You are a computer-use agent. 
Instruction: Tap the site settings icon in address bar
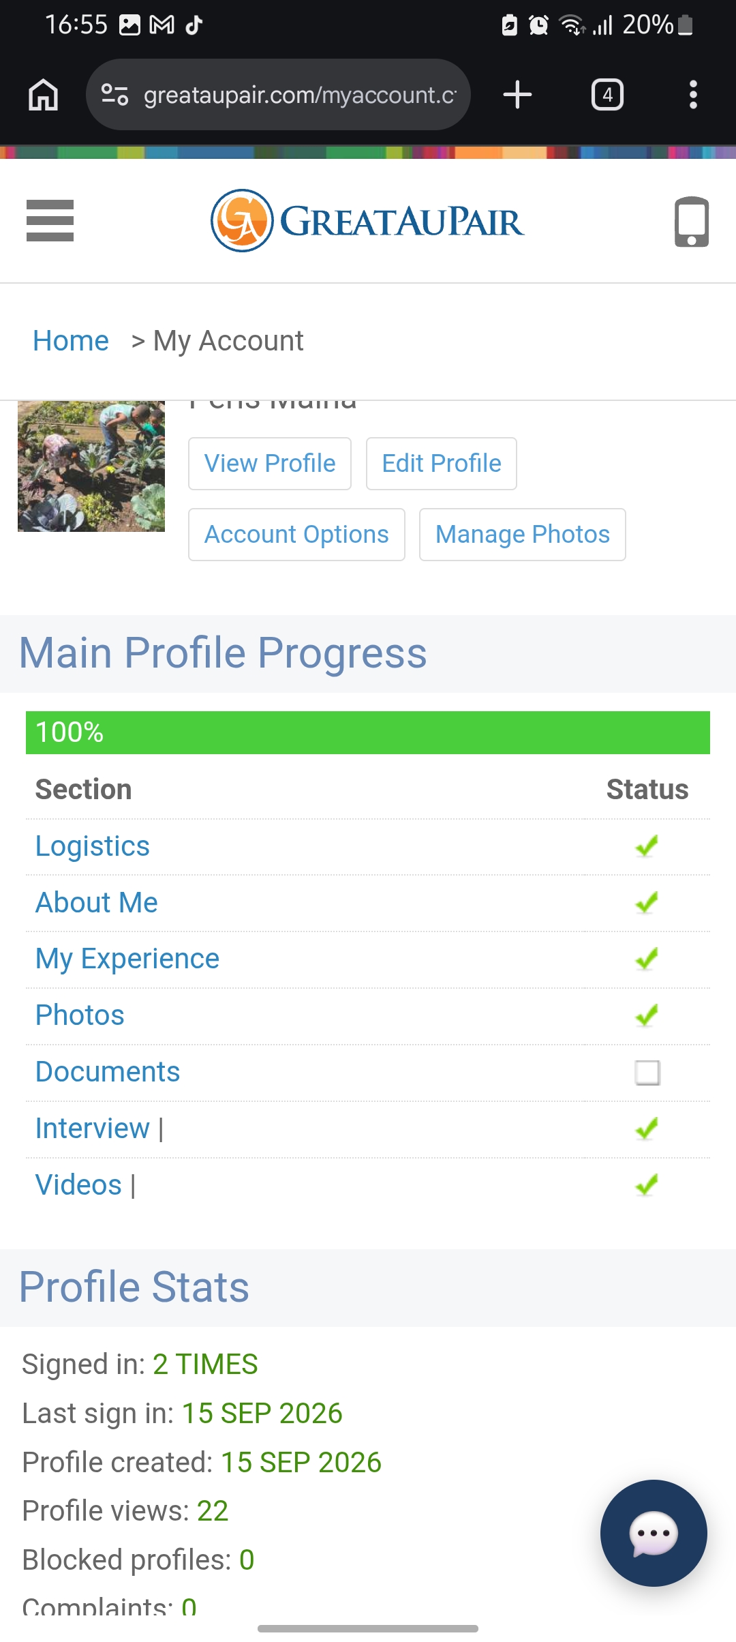[114, 95]
